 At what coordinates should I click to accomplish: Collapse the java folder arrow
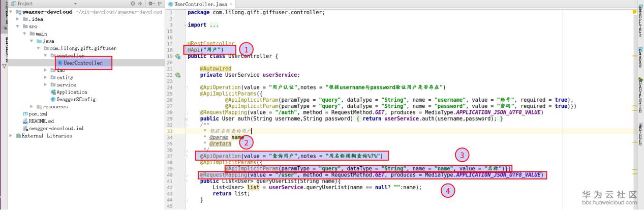pos(32,41)
